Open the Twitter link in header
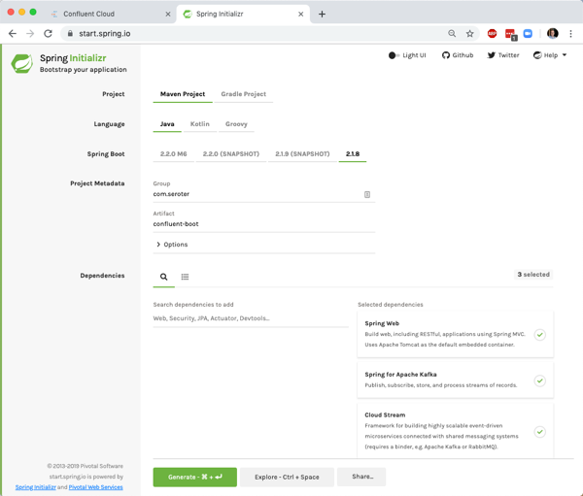This screenshot has width=583, height=496. (x=503, y=55)
